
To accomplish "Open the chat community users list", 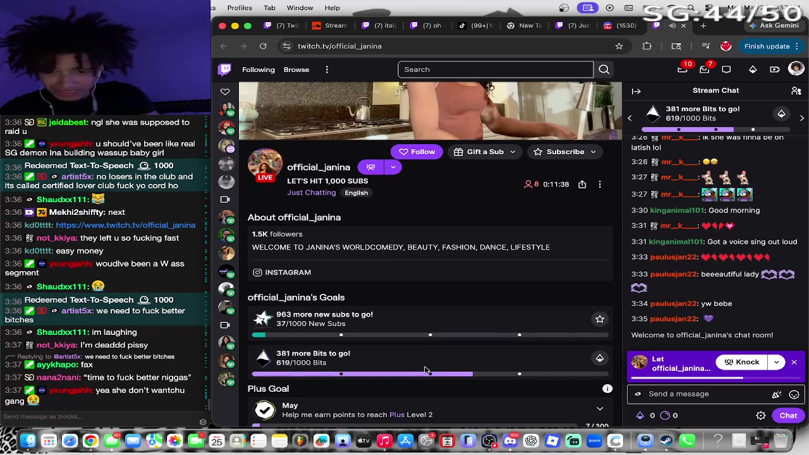I will 796,91.
